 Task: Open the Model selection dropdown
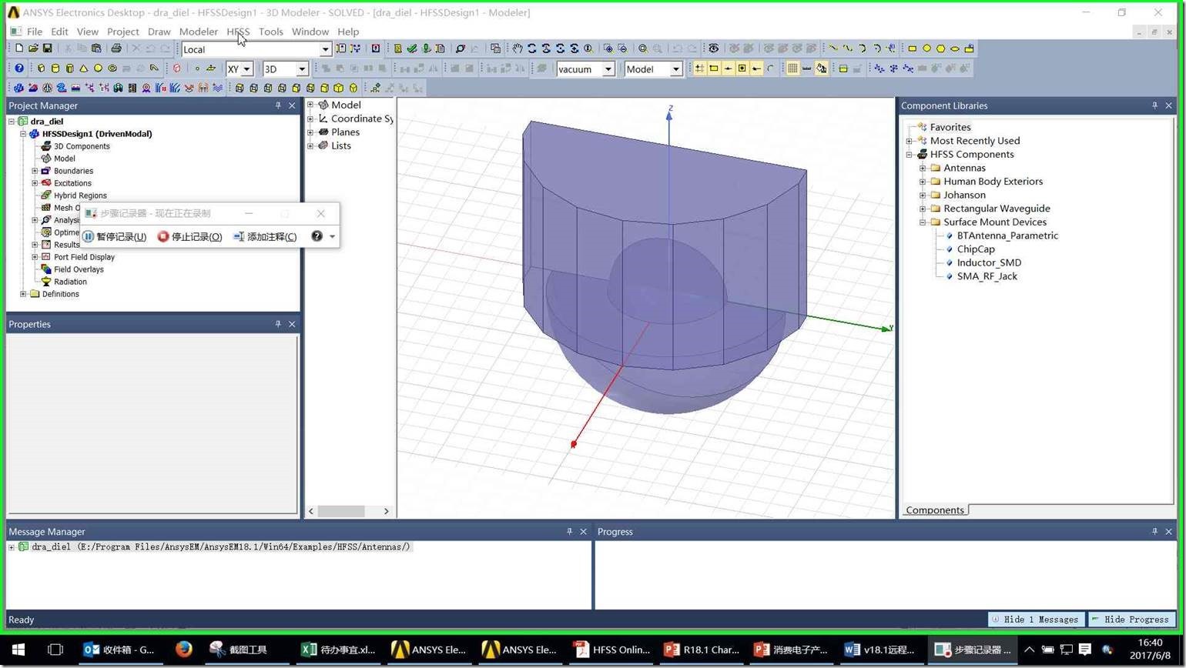pyautogui.click(x=675, y=69)
